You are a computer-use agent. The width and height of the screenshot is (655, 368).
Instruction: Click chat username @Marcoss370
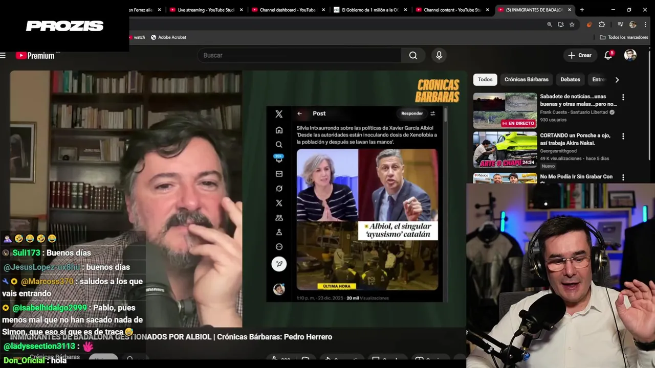pos(47,281)
